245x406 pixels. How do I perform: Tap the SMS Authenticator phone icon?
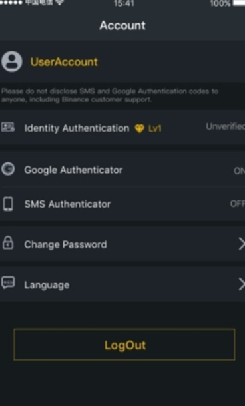(8, 204)
